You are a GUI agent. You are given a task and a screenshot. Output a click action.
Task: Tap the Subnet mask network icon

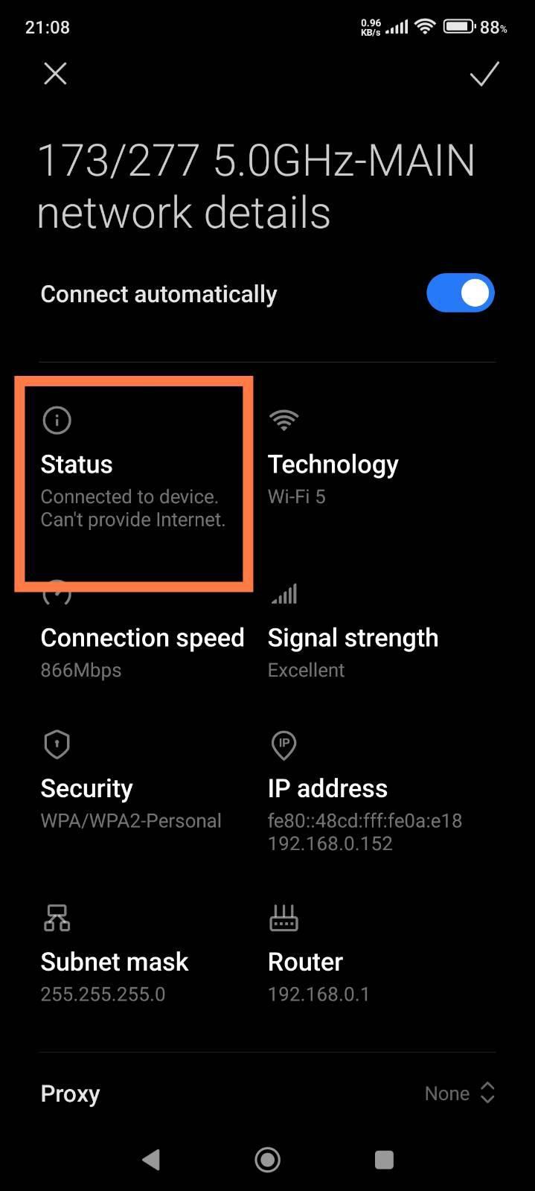57,919
